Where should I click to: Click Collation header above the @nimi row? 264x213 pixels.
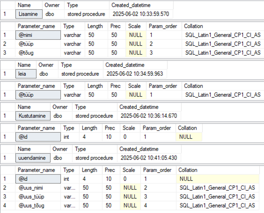(193, 26)
